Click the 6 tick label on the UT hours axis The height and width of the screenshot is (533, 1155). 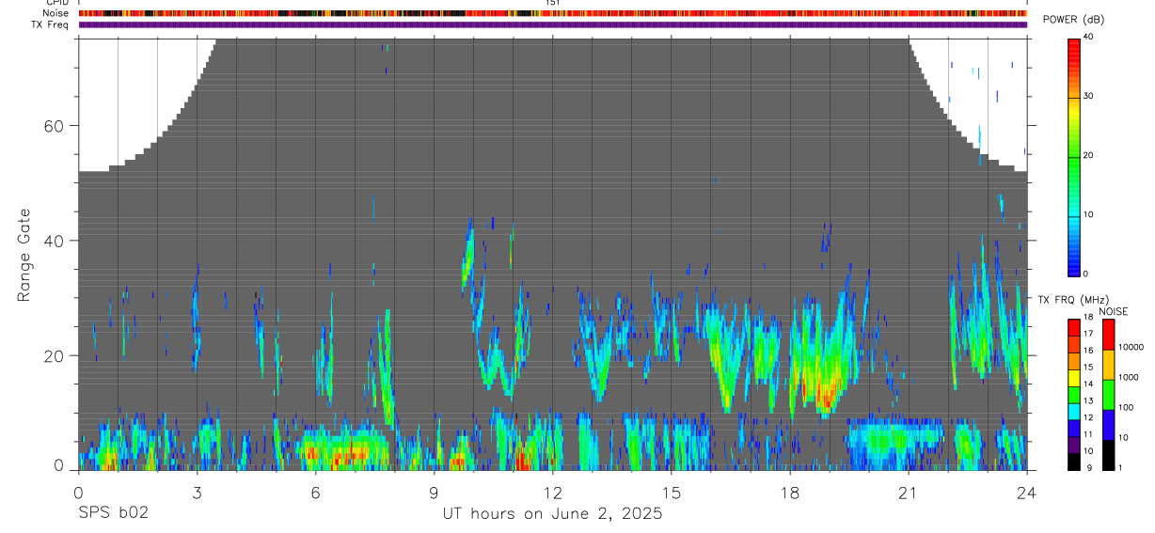click(x=315, y=492)
